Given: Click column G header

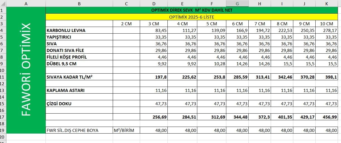Looking at the screenshot, I should tap(237, 4).
